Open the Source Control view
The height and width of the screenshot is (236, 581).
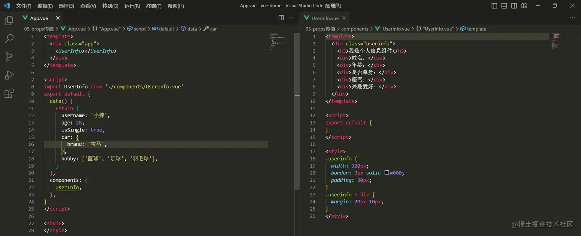click(9, 57)
